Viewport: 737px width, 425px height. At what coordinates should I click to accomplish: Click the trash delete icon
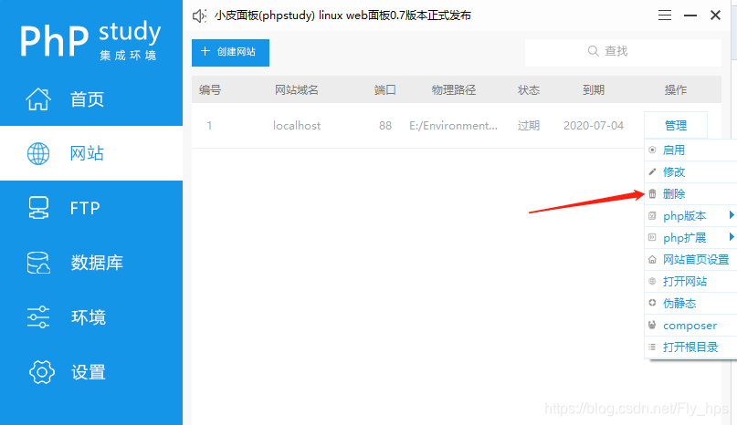point(652,193)
